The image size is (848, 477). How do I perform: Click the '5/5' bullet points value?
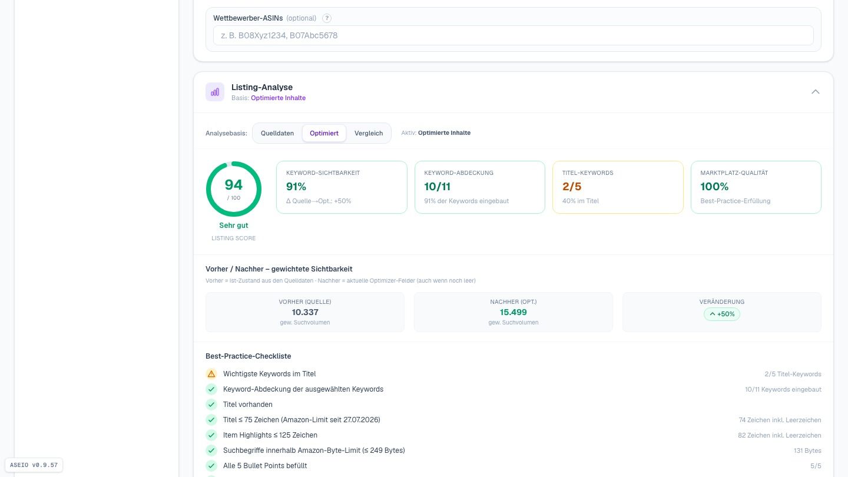click(816, 466)
